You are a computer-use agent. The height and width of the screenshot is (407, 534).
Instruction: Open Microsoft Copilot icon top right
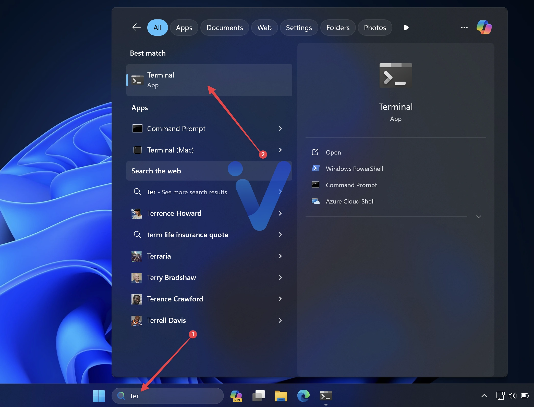(x=484, y=27)
